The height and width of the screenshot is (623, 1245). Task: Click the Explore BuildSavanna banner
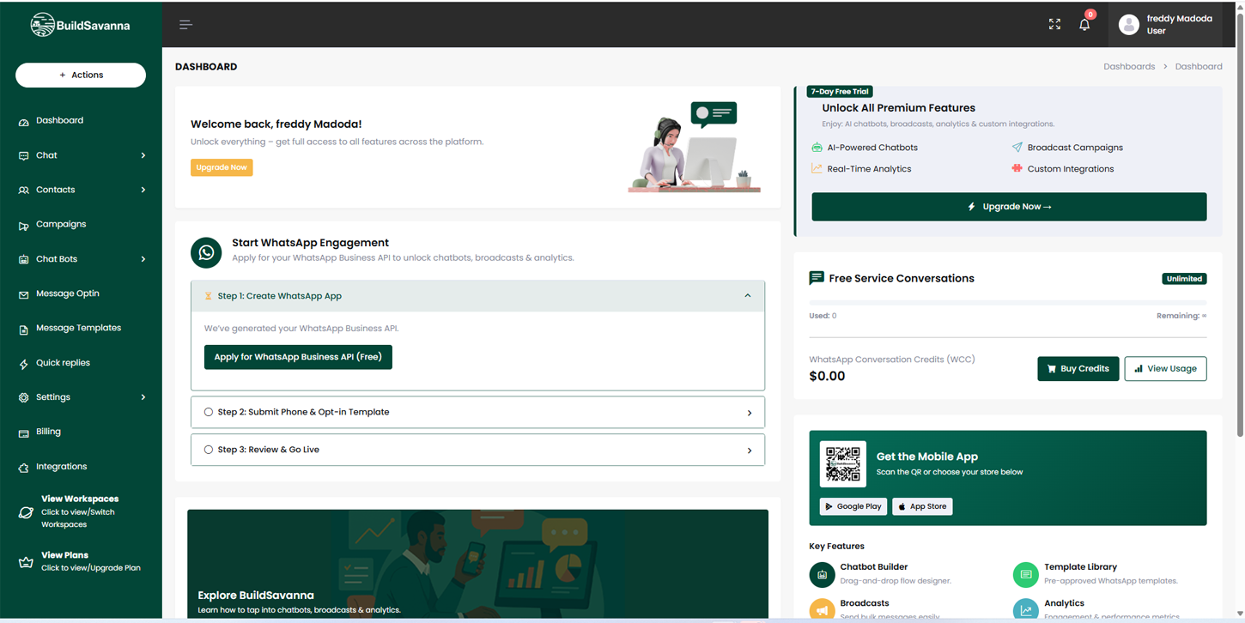[477, 564]
